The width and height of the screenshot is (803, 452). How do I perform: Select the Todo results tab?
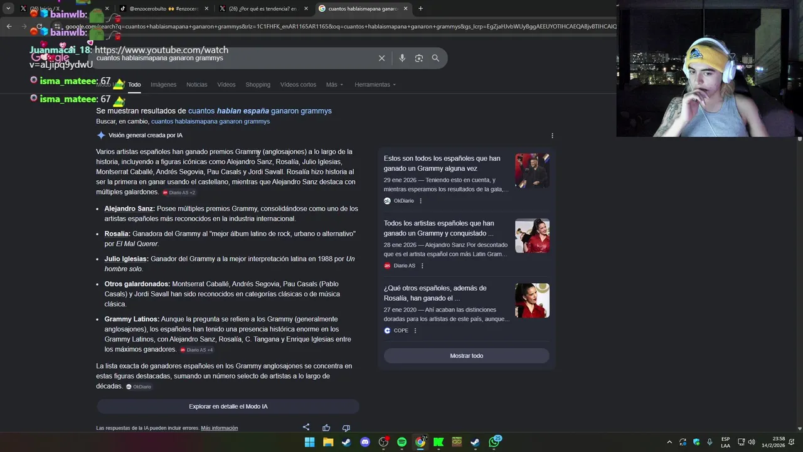(x=134, y=85)
